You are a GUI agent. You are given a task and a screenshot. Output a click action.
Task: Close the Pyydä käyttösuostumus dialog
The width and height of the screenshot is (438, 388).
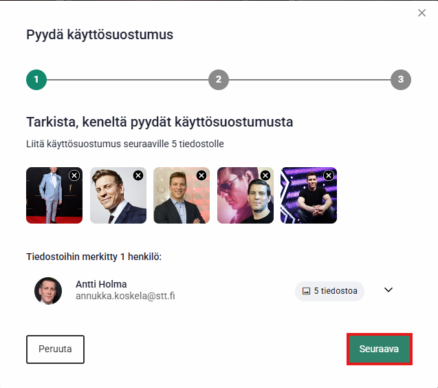(421, 13)
